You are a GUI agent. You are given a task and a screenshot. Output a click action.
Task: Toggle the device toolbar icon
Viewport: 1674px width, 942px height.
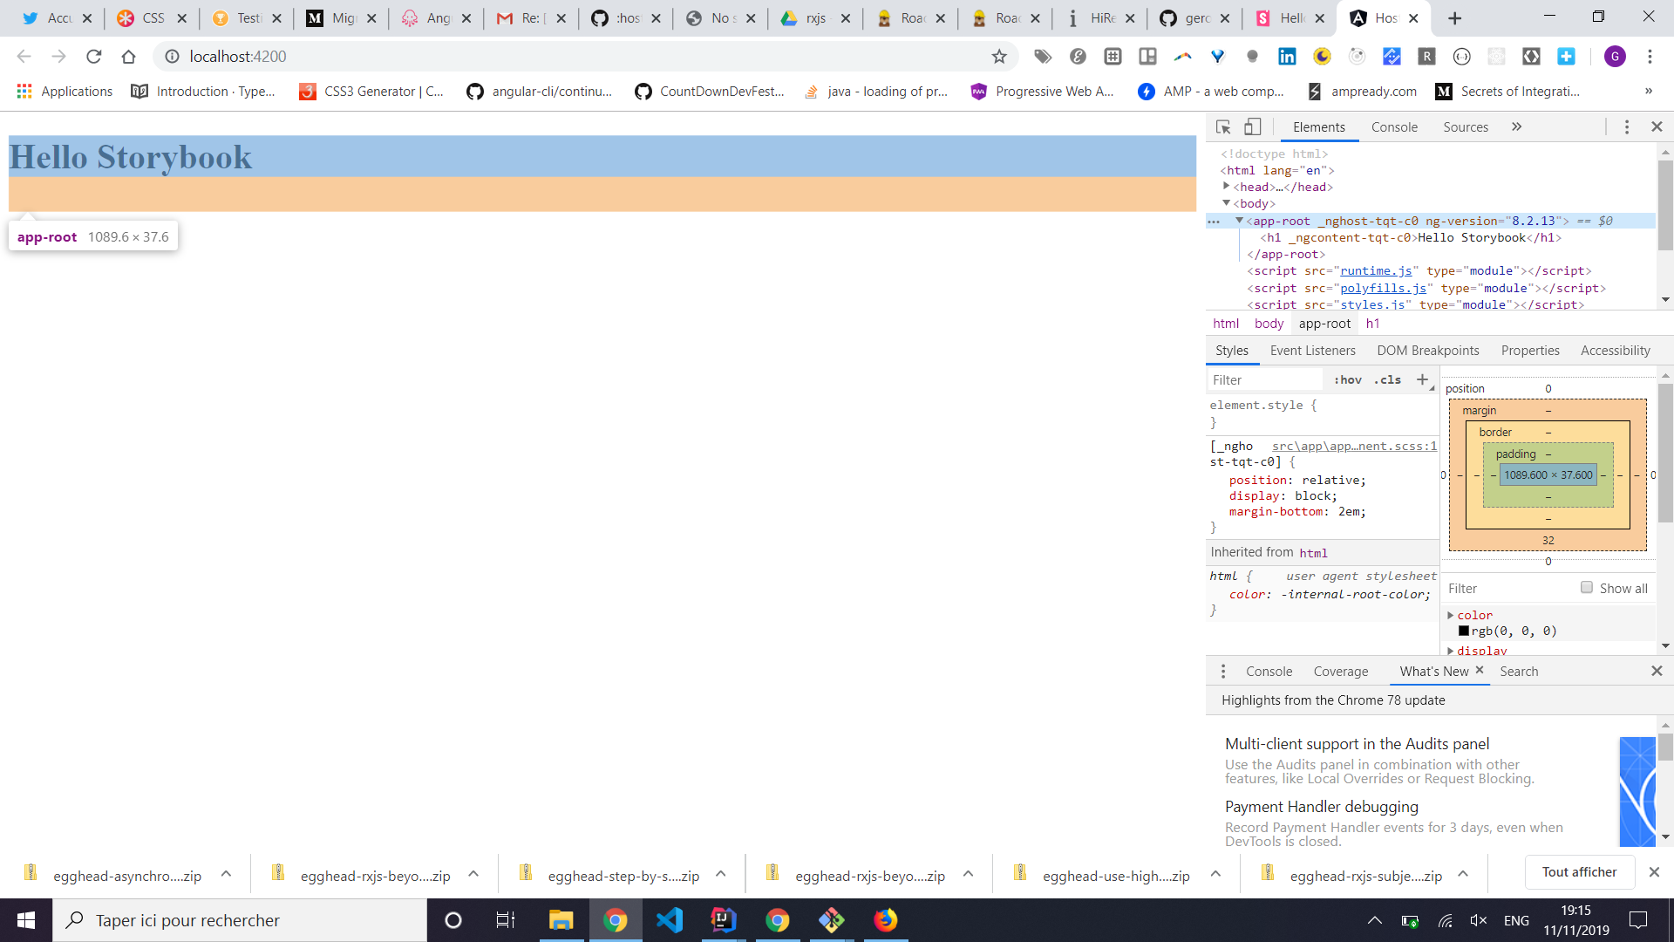coord(1252,127)
